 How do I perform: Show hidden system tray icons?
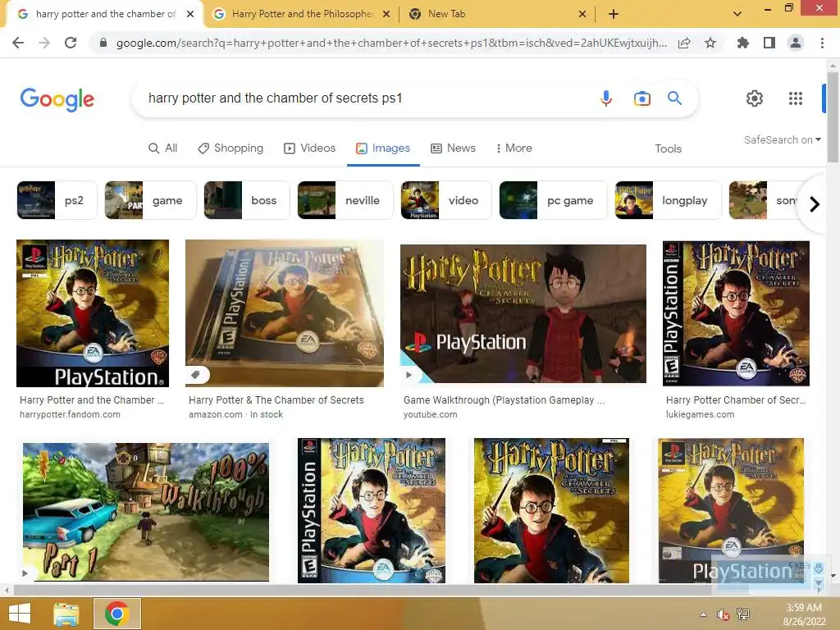[703, 614]
